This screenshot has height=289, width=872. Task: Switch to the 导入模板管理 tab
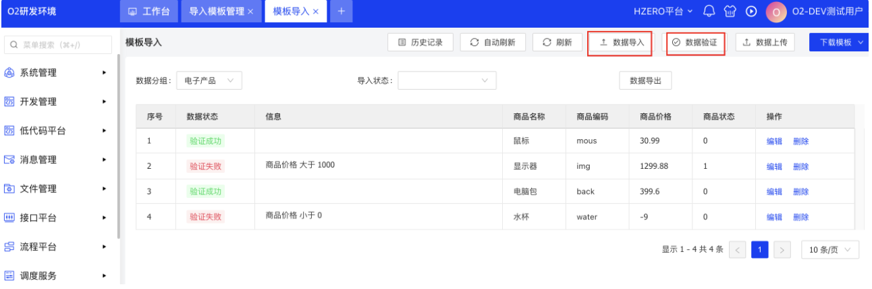coord(216,11)
